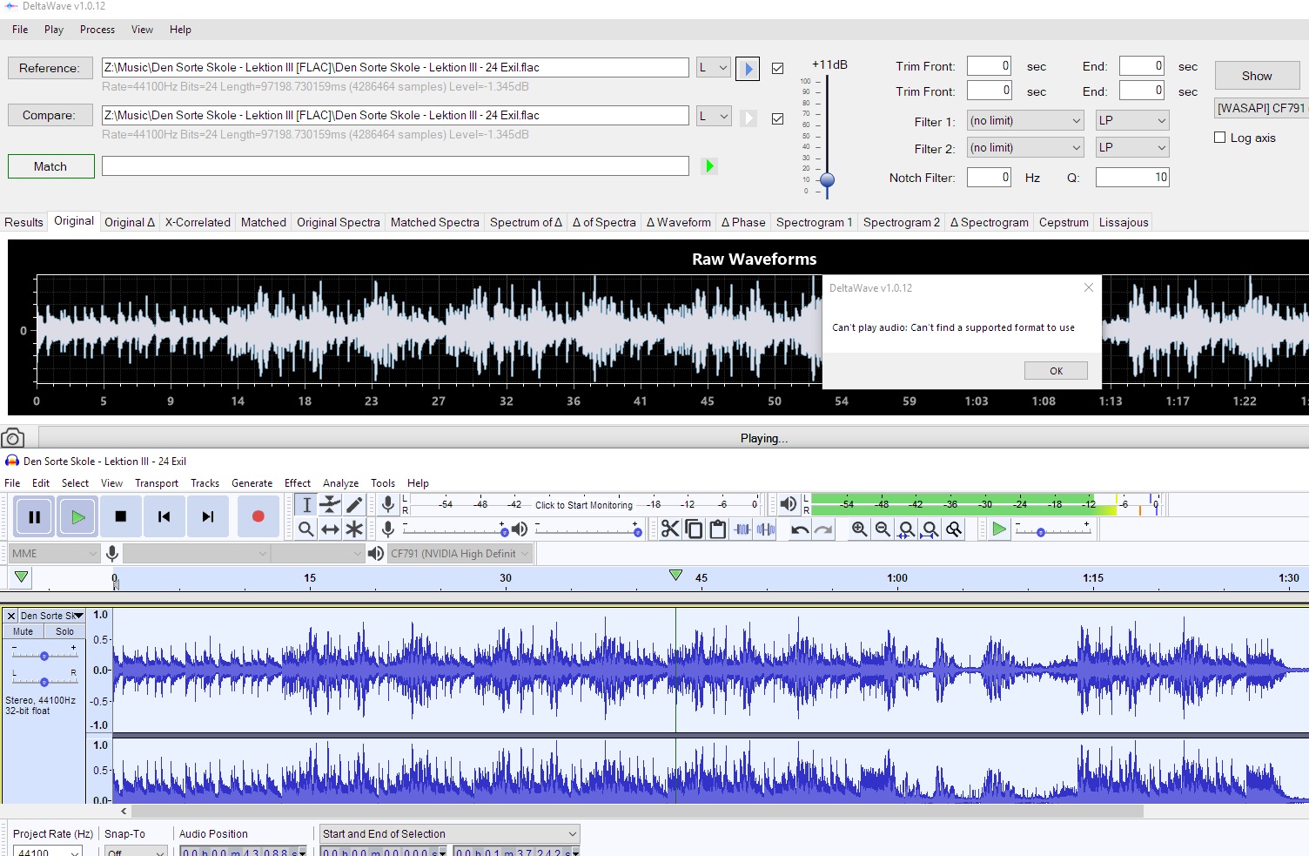Solo the Den Sorte Skole track

65,631
